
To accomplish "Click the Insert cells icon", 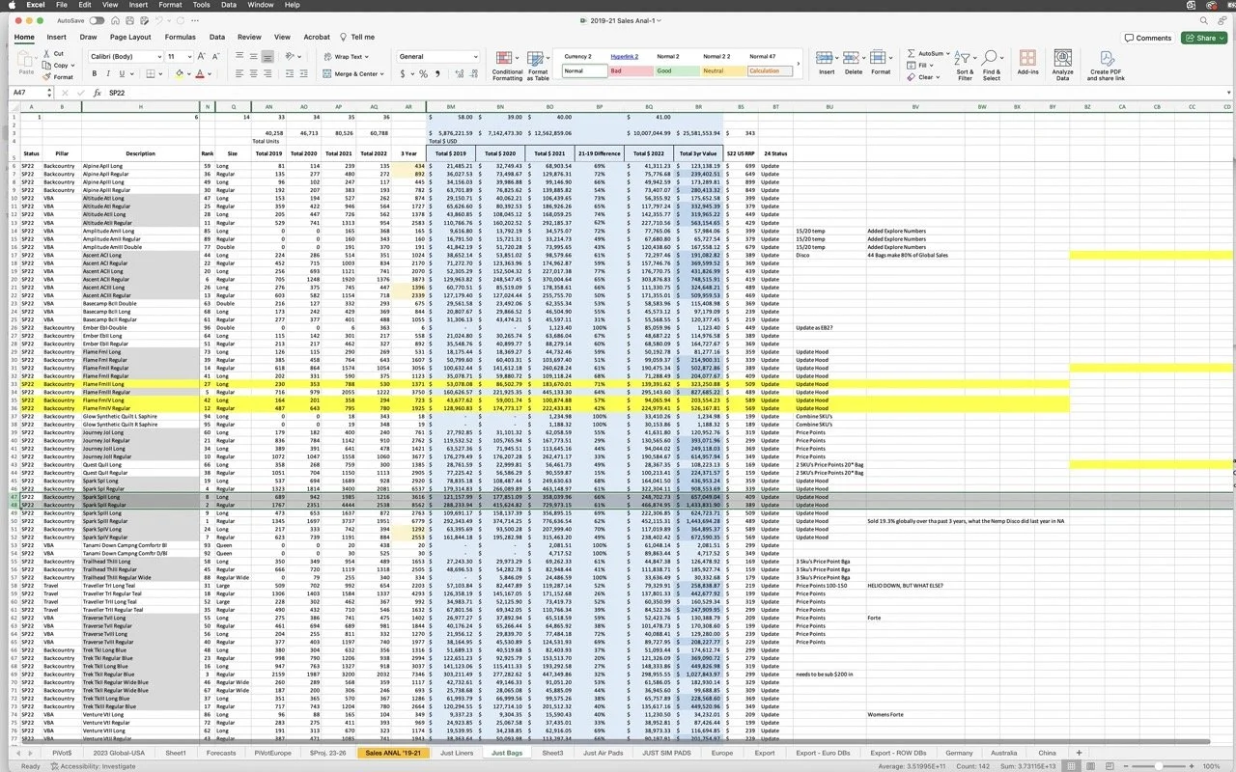I will [x=827, y=64].
